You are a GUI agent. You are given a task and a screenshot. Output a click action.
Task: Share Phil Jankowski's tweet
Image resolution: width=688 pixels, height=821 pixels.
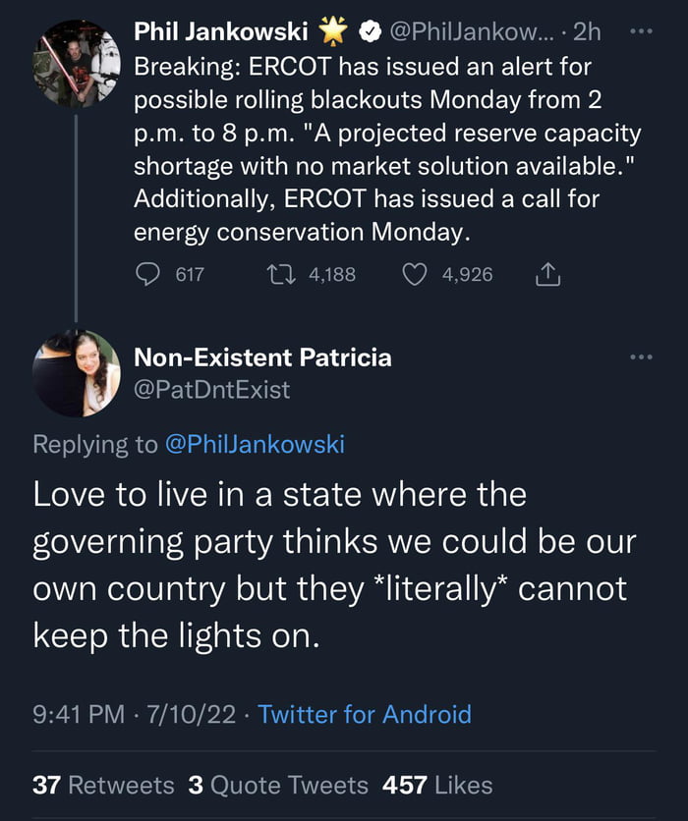(x=545, y=274)
